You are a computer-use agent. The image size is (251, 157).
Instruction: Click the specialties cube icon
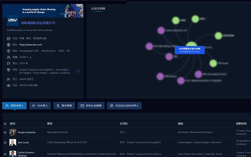pos(9,70)
